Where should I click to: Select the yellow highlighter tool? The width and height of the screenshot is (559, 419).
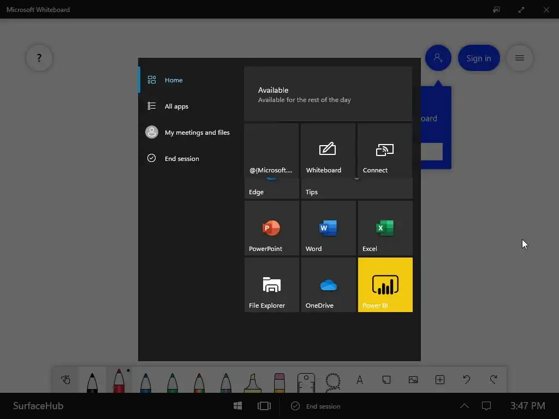(x=253, y=382)
